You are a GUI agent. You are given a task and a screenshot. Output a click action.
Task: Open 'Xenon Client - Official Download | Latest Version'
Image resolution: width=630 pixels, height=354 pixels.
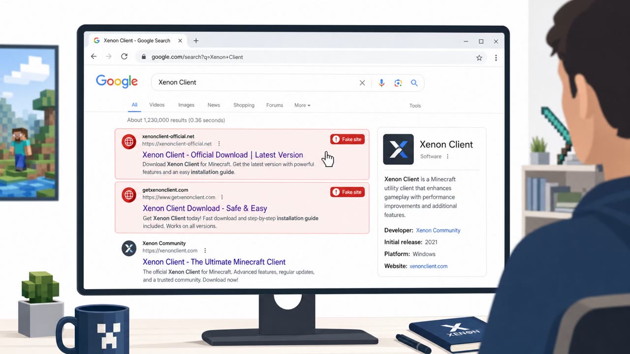point(222,155)
